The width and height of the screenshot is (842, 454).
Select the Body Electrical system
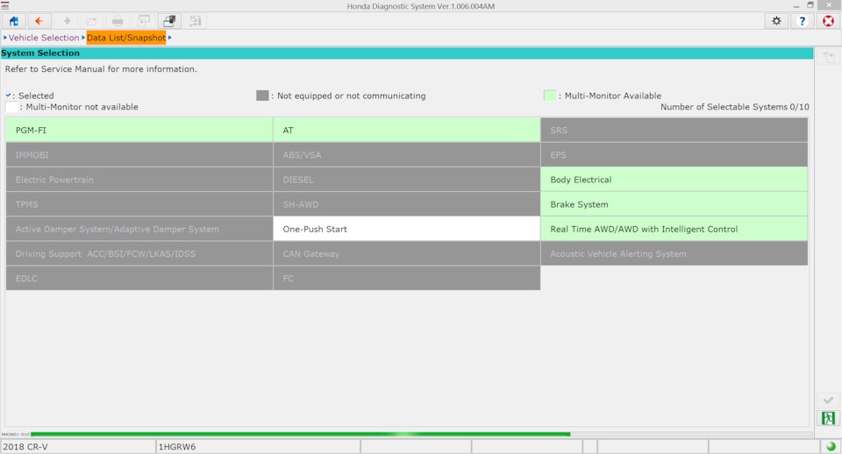tap(674, 180)
